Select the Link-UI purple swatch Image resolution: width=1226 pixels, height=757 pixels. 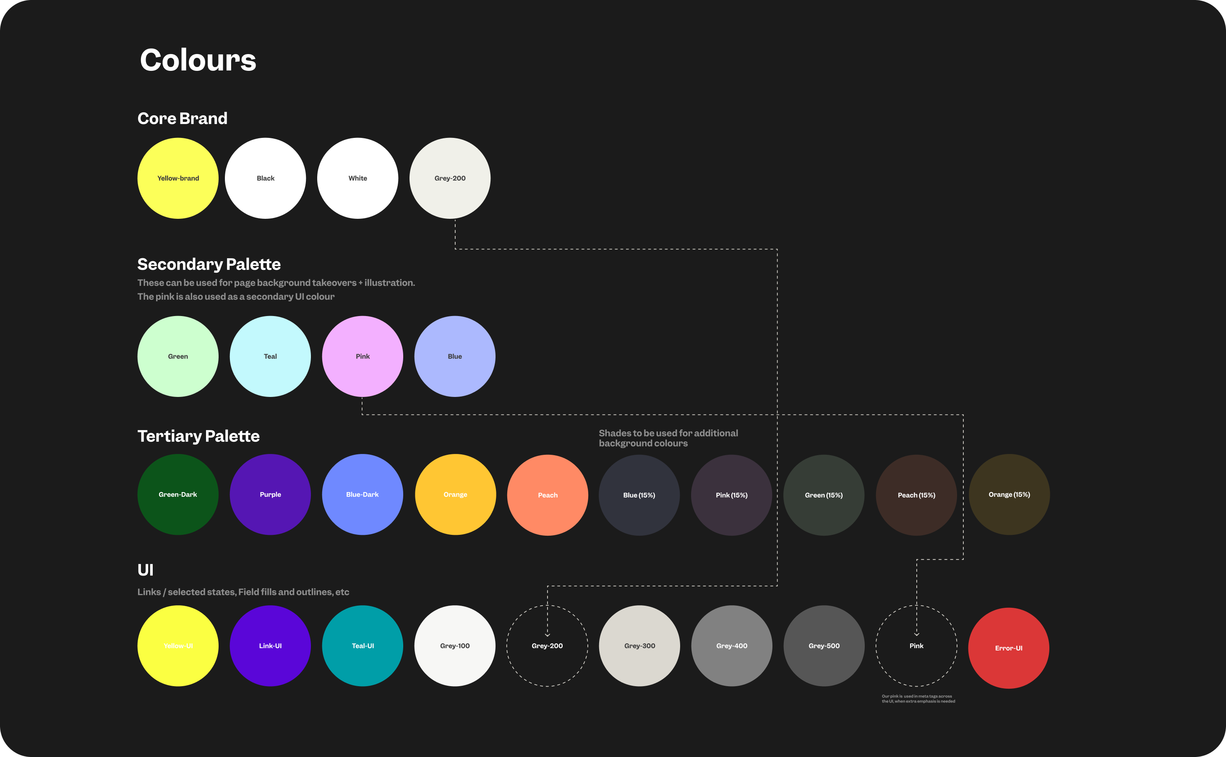[270, 646]
